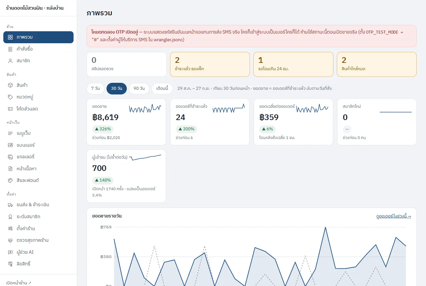Image resolution: width=426 pixels, height=286 pixels.
Task: Select the 90 วัน range
Action: [x=139, y=88]
